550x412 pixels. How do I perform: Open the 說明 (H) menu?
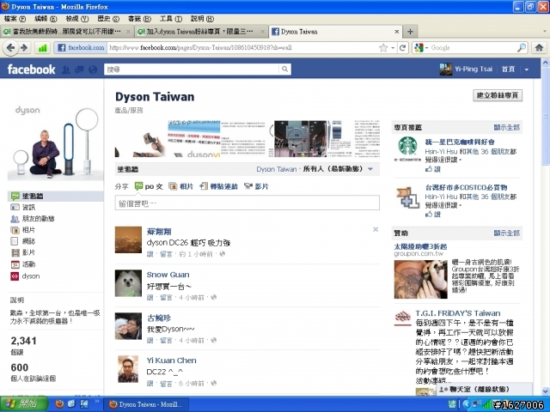point(202,19)
